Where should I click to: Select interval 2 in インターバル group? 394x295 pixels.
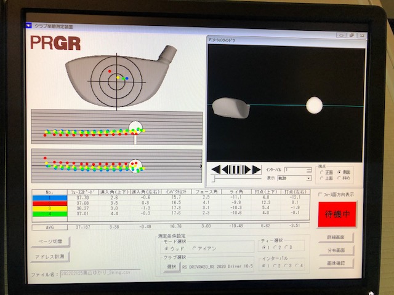(275, 265)
